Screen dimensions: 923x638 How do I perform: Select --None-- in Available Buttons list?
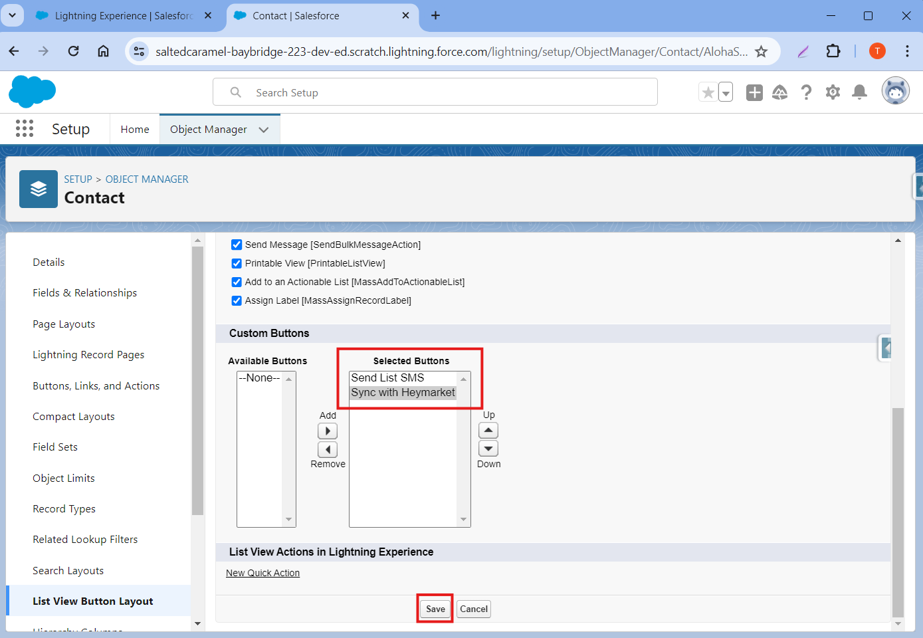[x=259, y=377]
